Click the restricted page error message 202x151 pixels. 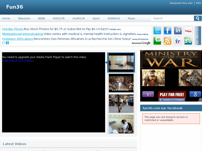click(x=171, y=119)
